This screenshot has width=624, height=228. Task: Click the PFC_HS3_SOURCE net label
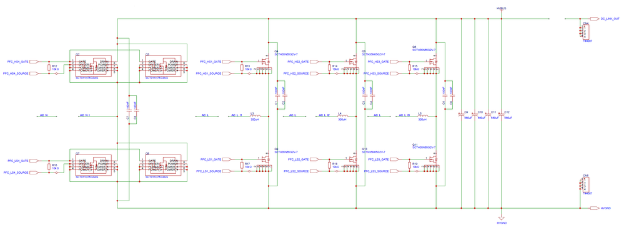tap(376, 74)
